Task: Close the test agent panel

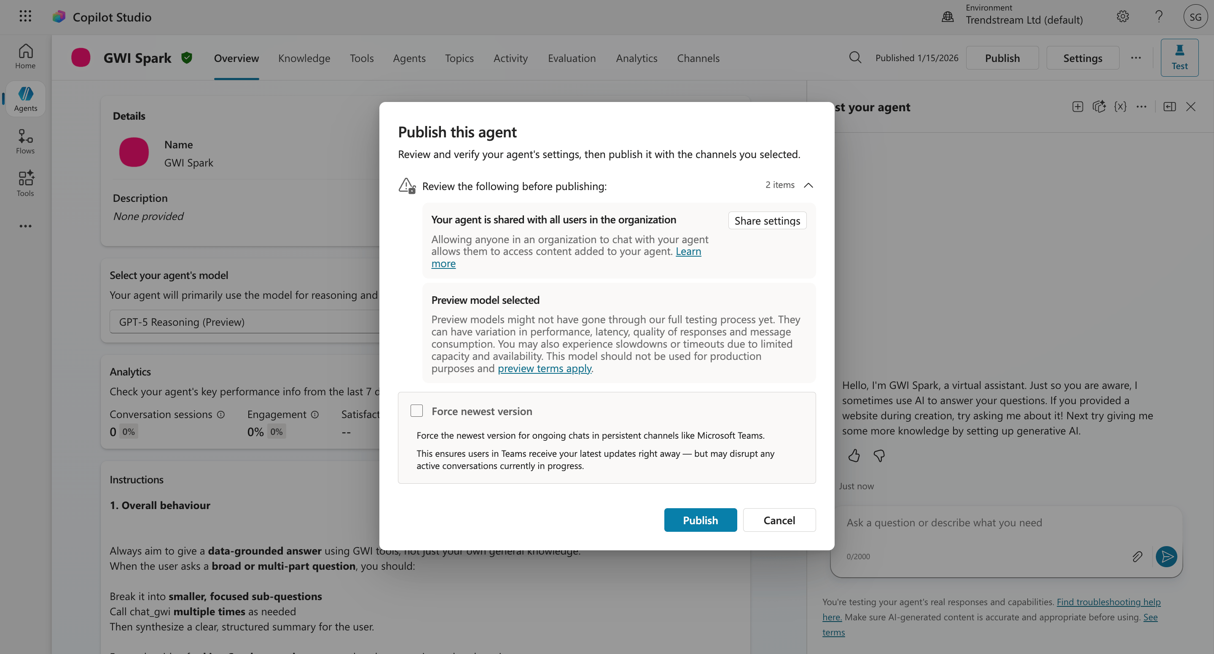Action: point(1191,107)
